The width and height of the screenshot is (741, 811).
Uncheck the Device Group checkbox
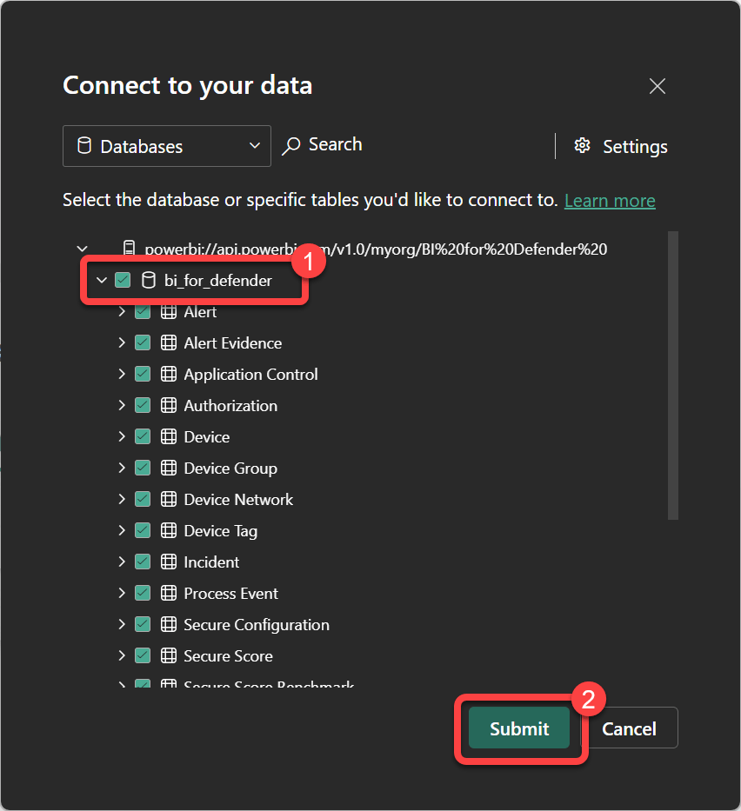point(143,468)
